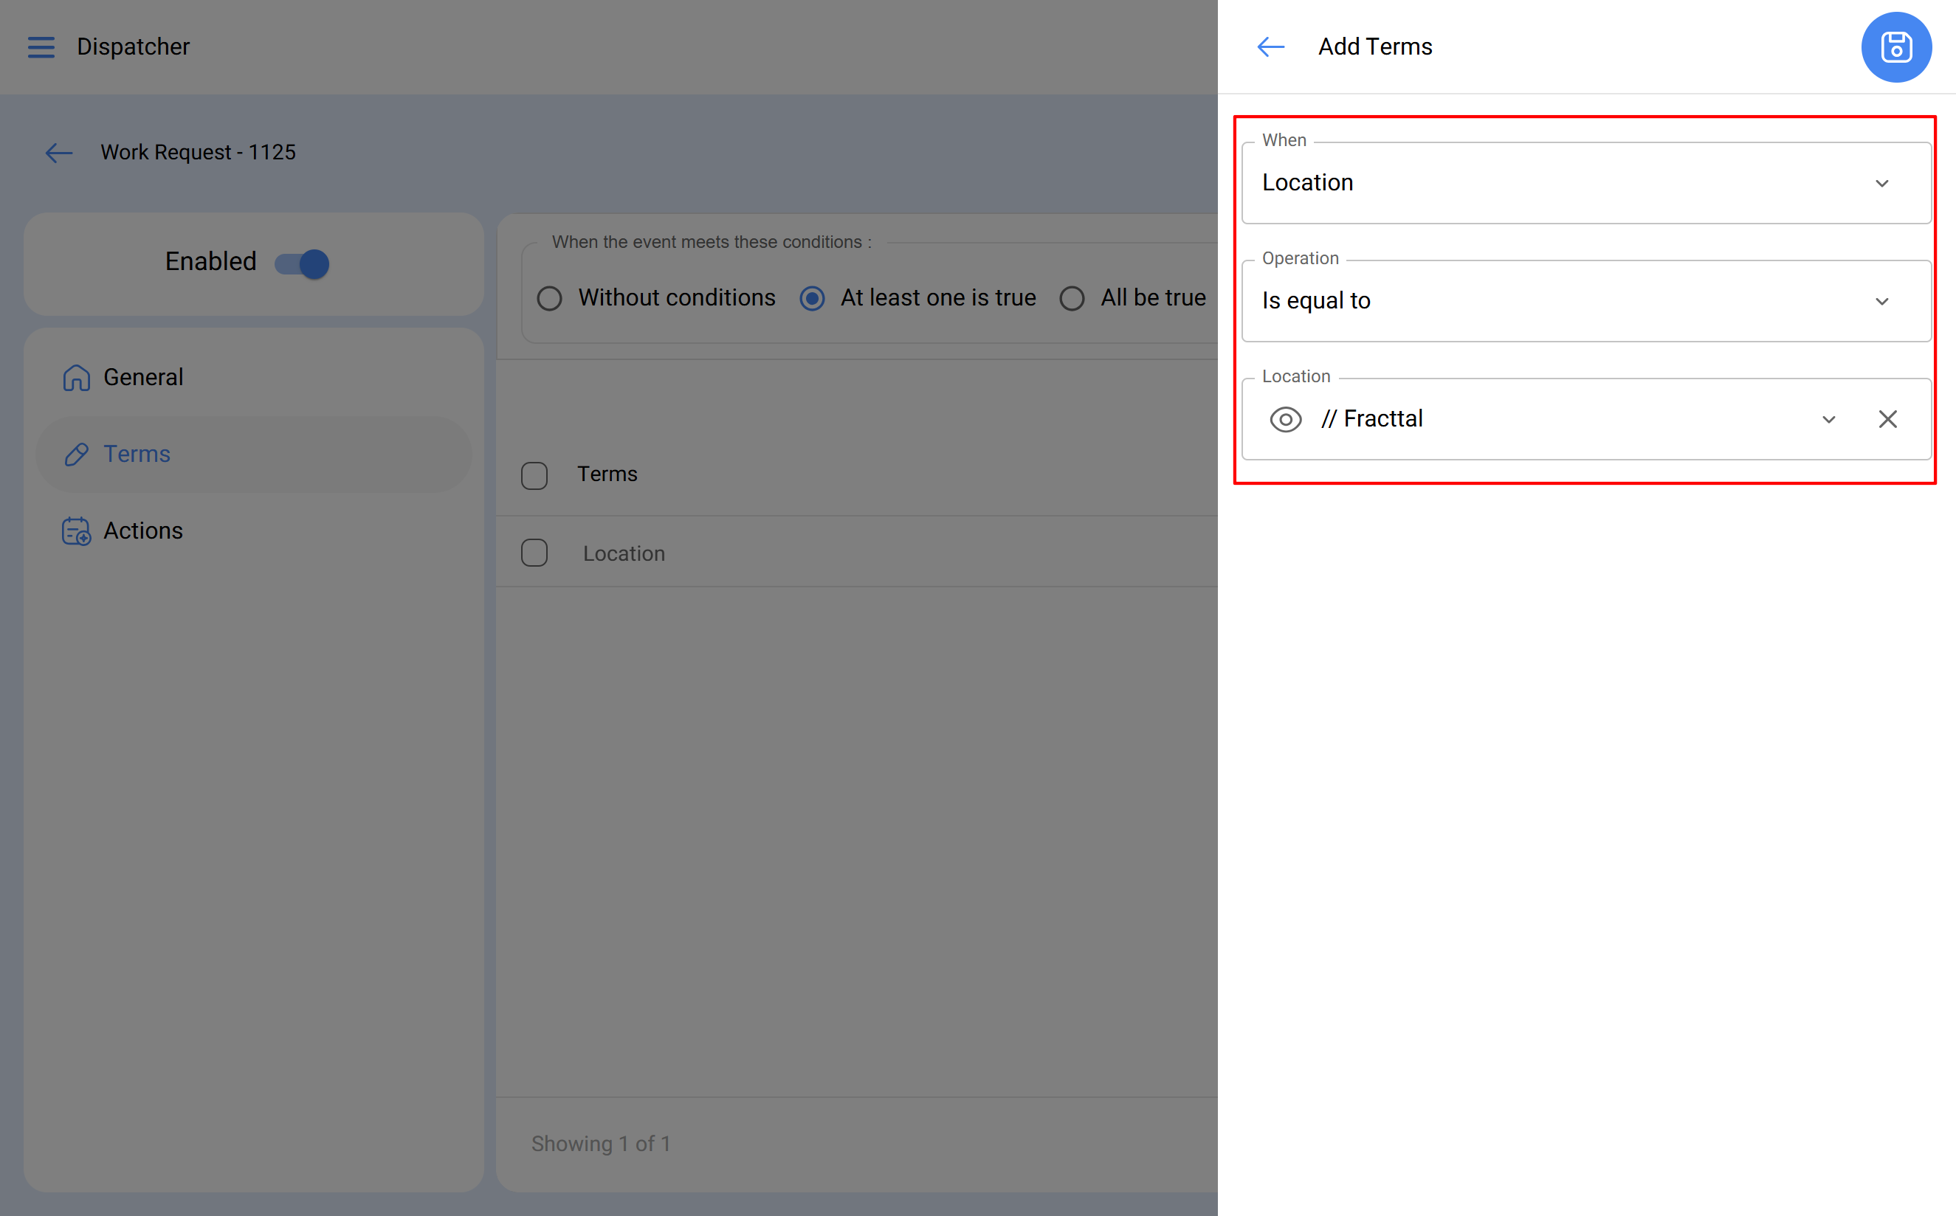Viewport: 1956px width, 1216px height.
Task: Click the eye icon in Location field
Action: point(1285,419)
